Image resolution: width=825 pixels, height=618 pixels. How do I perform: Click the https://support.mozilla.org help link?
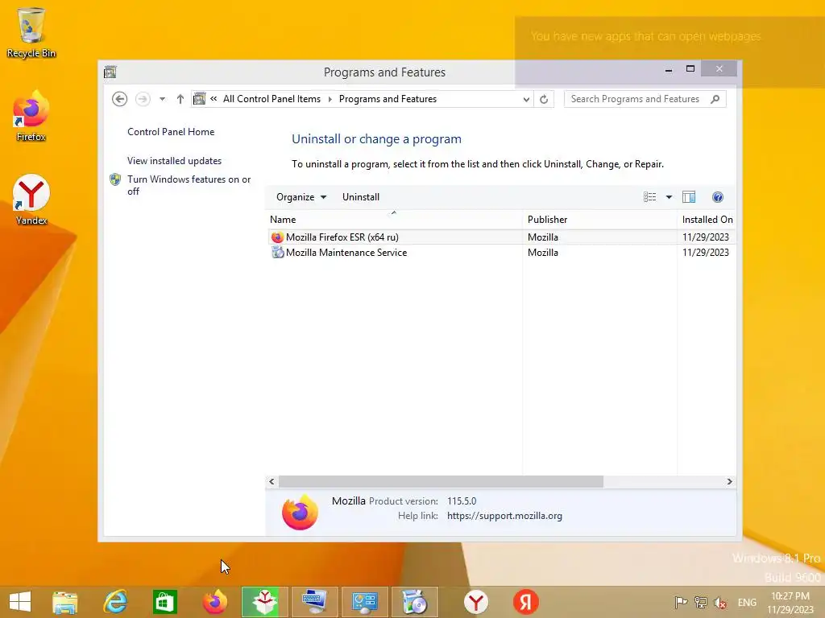coord(504,516)
